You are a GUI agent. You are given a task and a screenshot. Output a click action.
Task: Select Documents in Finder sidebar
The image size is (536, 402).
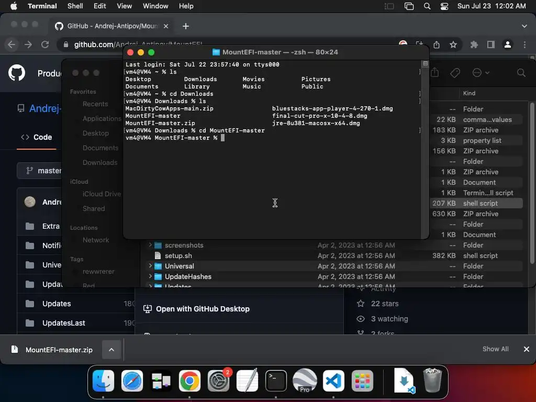click(100, 148)
